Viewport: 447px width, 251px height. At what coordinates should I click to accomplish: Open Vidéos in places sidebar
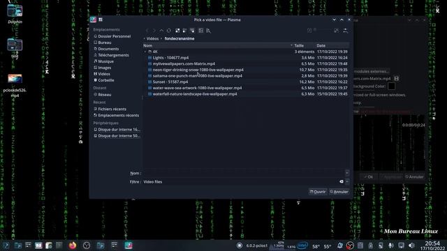[104, 74]
